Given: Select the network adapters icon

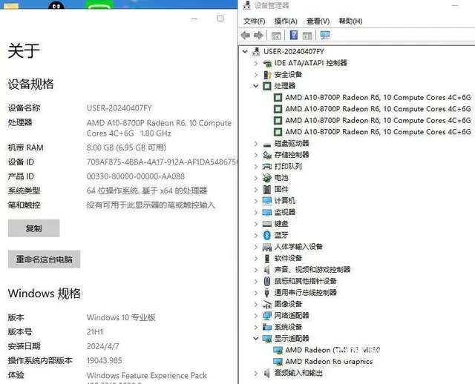Looking at the screenshot, I should (x=267, y=316).
